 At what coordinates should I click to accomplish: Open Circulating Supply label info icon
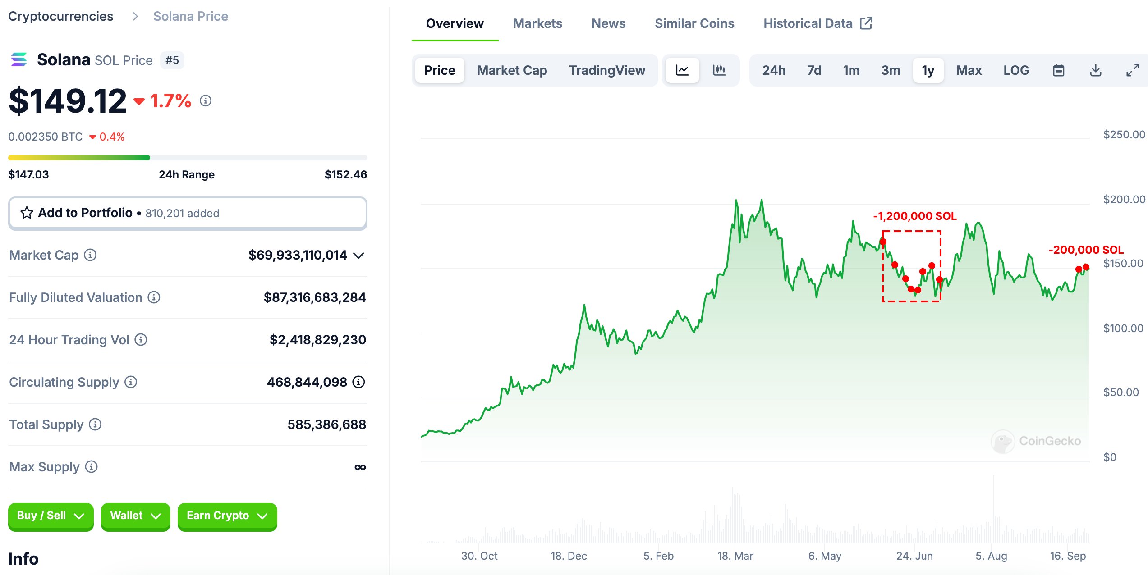[131, 382]
